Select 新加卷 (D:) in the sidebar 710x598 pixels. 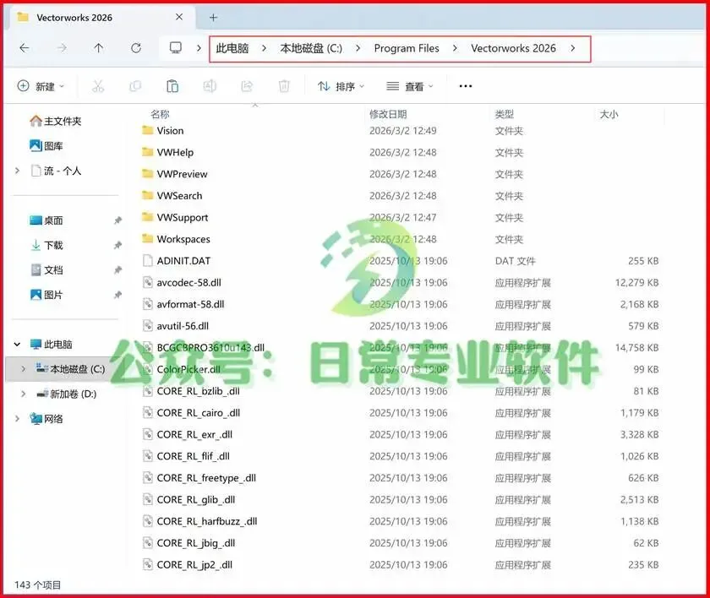[x=67, y=394]
